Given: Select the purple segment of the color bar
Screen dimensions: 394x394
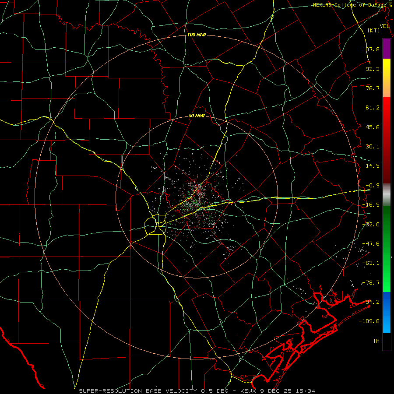Looking at the screenshot, I should (387, 49).
